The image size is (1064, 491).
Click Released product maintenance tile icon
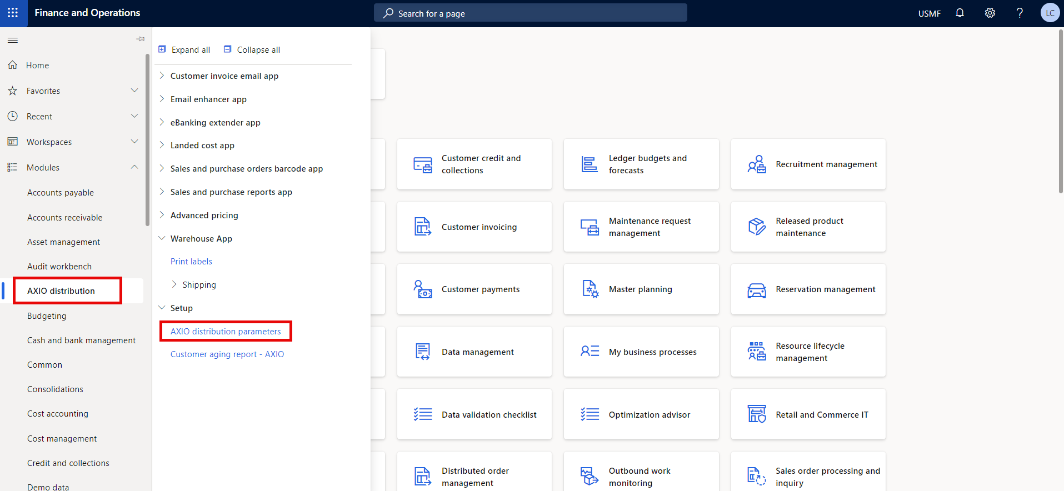click(757, 227)
